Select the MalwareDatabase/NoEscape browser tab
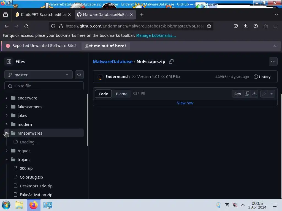The image size is (282, 211). pyautogui.click(x=105, y=15)
